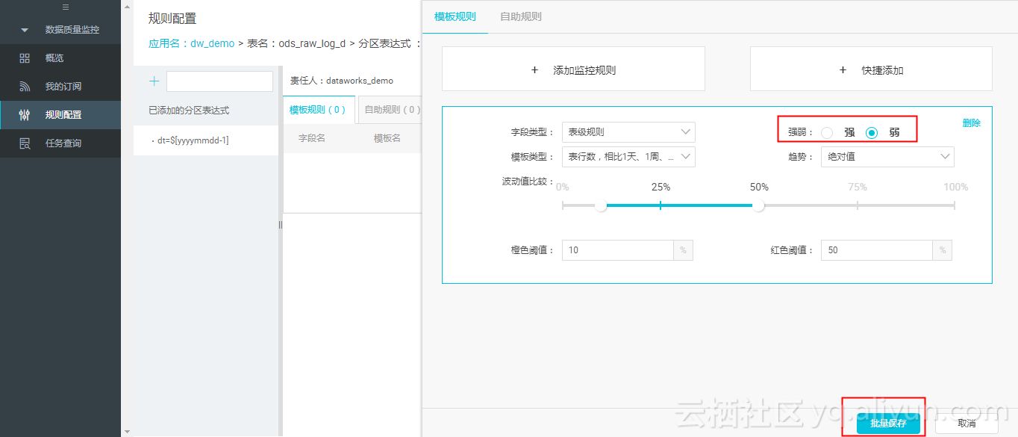The width and height of the screenshot is (1018, 437).
Task: Click the 100% label on the slider
Action: pyautogui.click(x=956, y=187)
